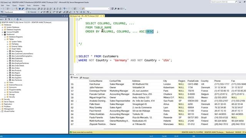Click the 'Keskuskatu 45' address cell
Screen dimensions: 246x138
tap(140, 121)
